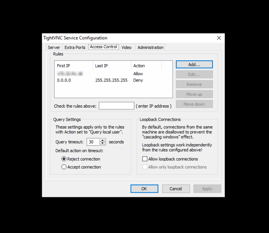This screenshot has width=269, height=233.
Task: Open the Extra Ports tab
Action: [x=75, y=48]
